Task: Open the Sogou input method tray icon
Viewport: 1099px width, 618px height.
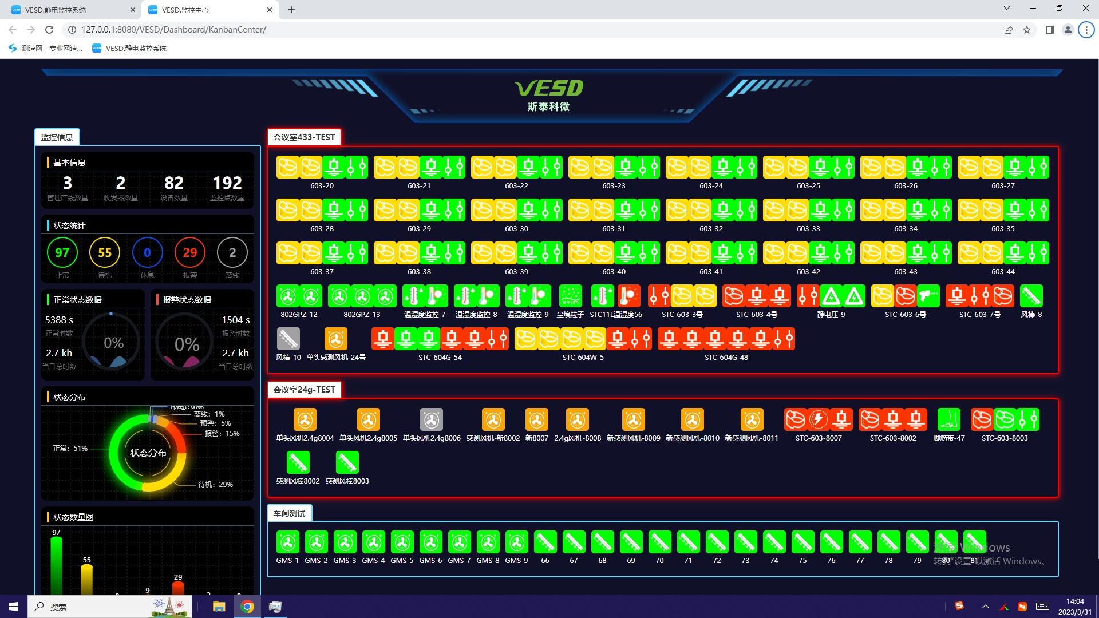Action: (x=959, y=606)
